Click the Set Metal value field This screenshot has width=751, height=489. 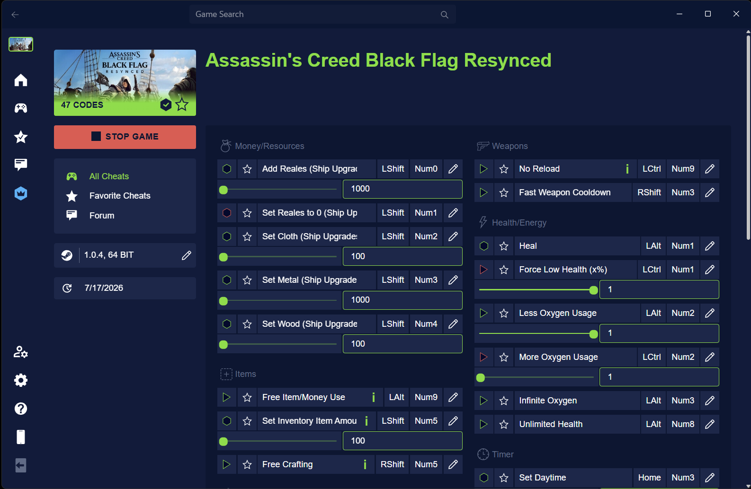[x=402, y=300]
